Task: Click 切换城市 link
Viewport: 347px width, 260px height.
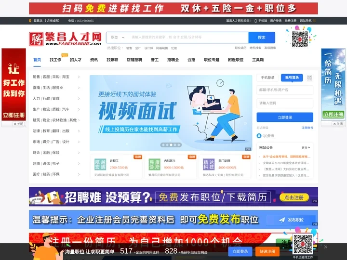Action: 53,21
